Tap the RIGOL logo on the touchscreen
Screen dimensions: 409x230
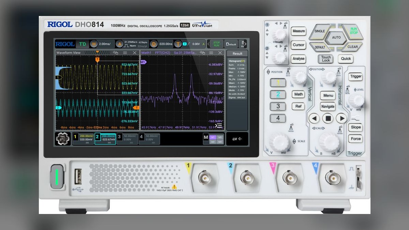(x=65, y=44)
